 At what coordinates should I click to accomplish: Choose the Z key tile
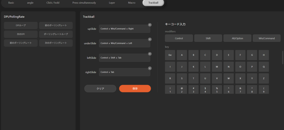(x=263, y=78)
